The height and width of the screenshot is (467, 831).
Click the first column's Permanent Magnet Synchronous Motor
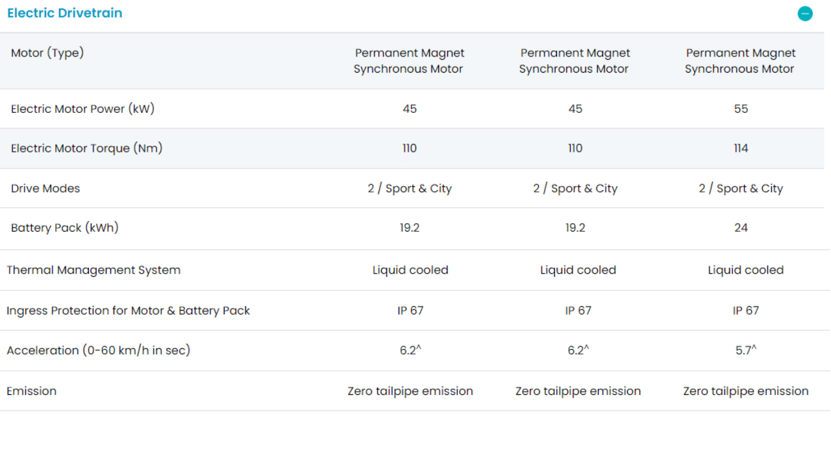[x=409, y=61]
